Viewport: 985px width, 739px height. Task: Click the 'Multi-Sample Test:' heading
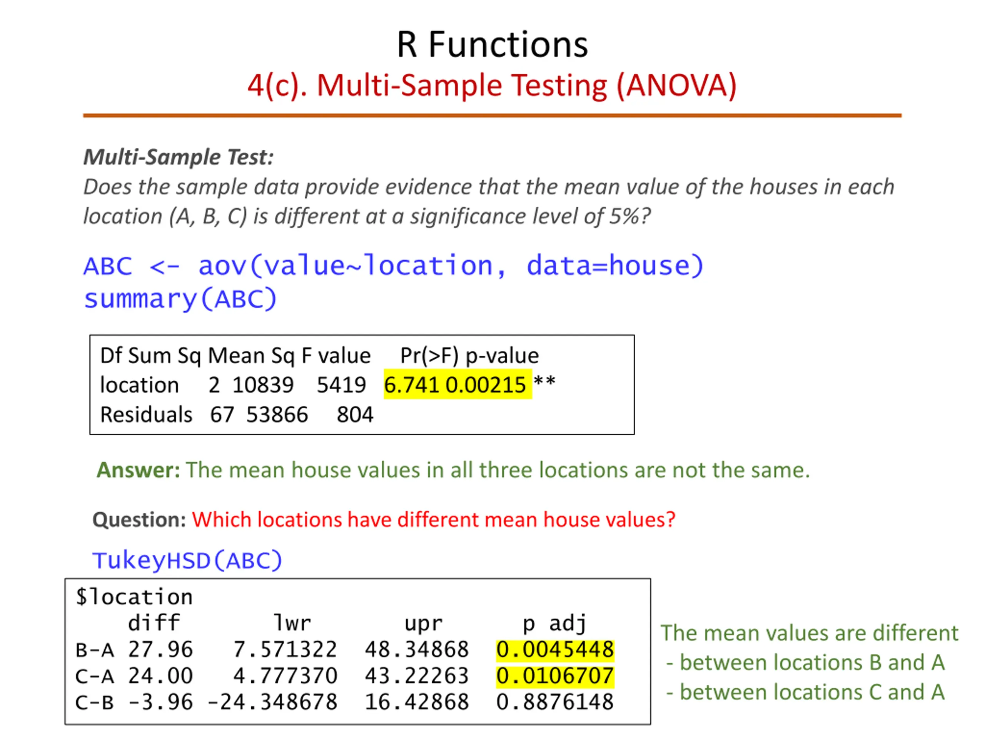click(179, 157)
